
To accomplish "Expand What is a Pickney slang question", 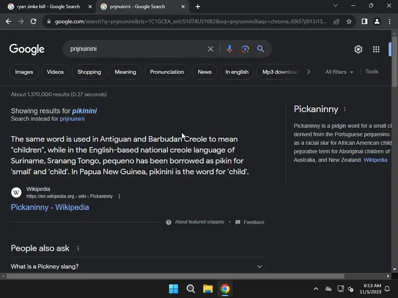I will pos(138,267).
